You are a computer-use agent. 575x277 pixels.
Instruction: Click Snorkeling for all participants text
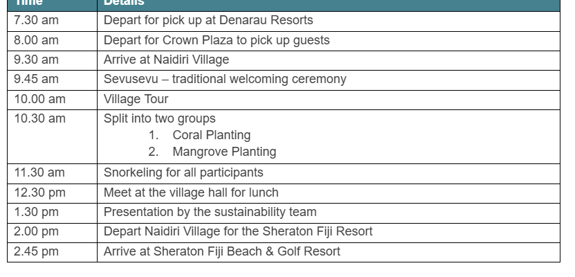tap(183, 172)
